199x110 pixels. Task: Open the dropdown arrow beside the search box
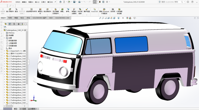click(184, 2)
